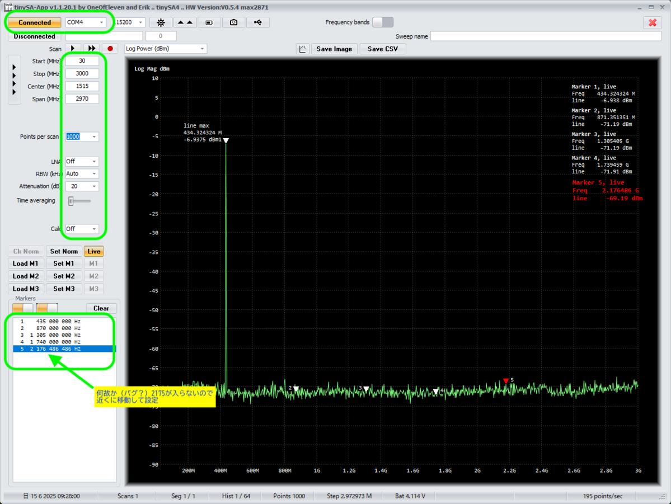Click the graph chart icon beside Save Image
Image resolution: width=671 pixels, height=504 pixels.
302,49
